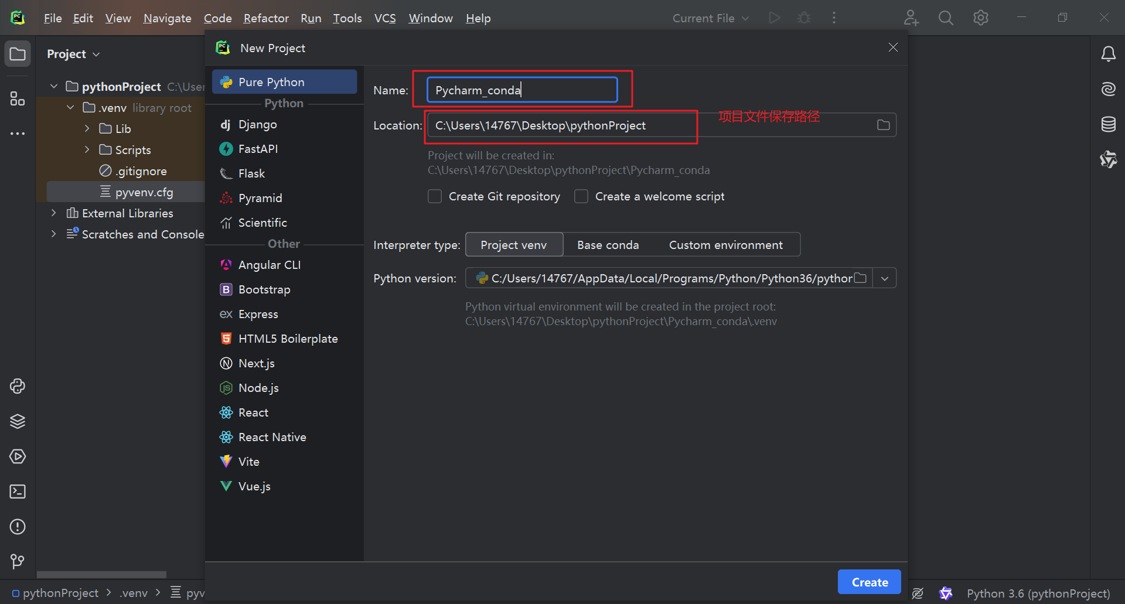1125x604 pixels.
Task: Open the VCS menu
Action: coord(385,18)
